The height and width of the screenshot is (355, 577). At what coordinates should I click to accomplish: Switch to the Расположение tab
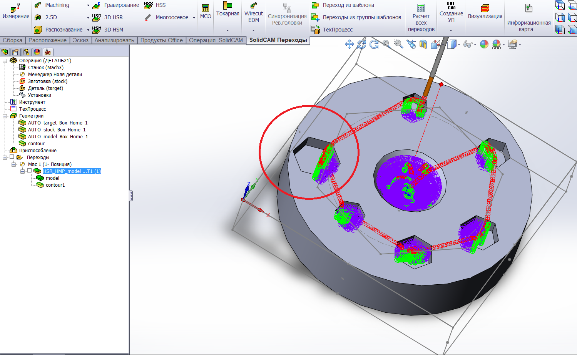[47, 40]
